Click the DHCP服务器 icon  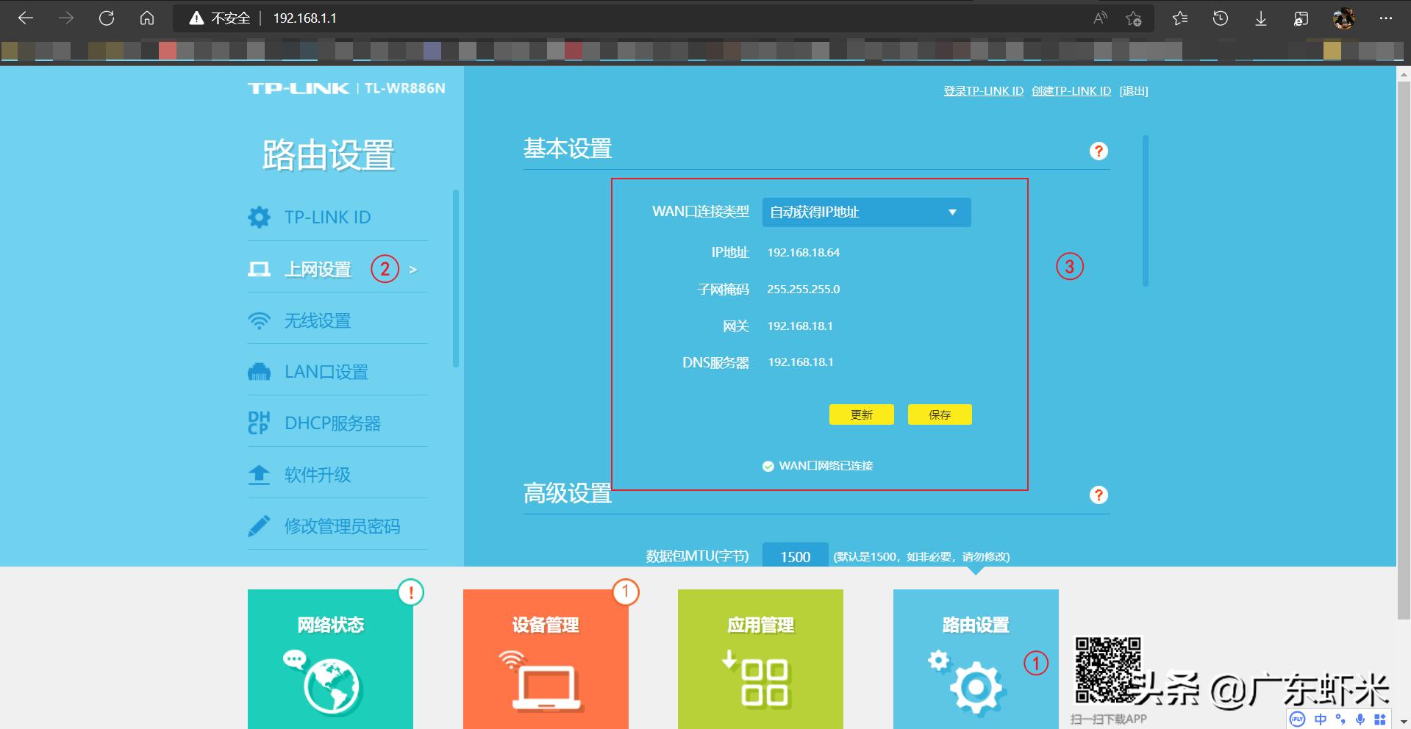(259, 423)
